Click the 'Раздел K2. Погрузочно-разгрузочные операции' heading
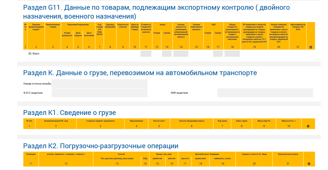Screen dimensions: 328x170 coord(101,146)
